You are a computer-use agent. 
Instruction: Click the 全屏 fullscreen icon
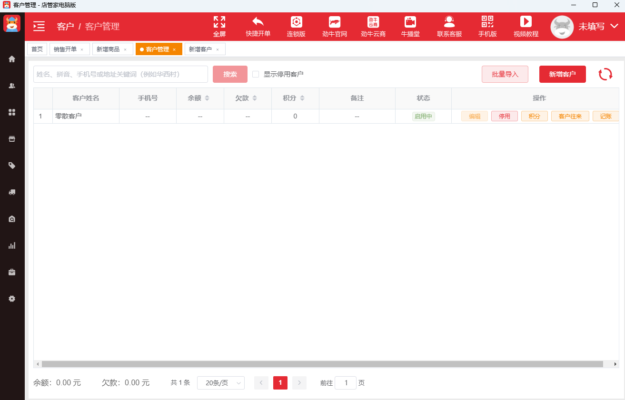(219, 22)
